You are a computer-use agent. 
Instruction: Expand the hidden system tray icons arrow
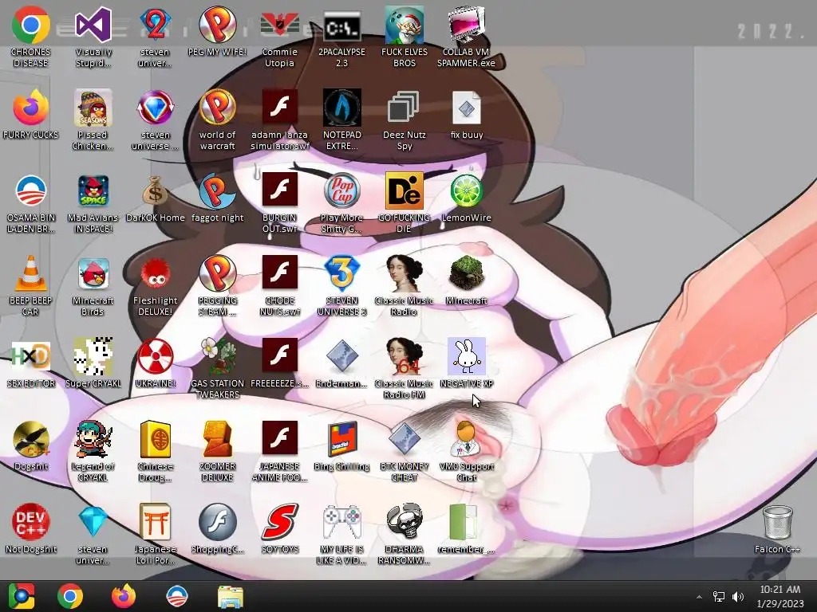click(699, 597)
